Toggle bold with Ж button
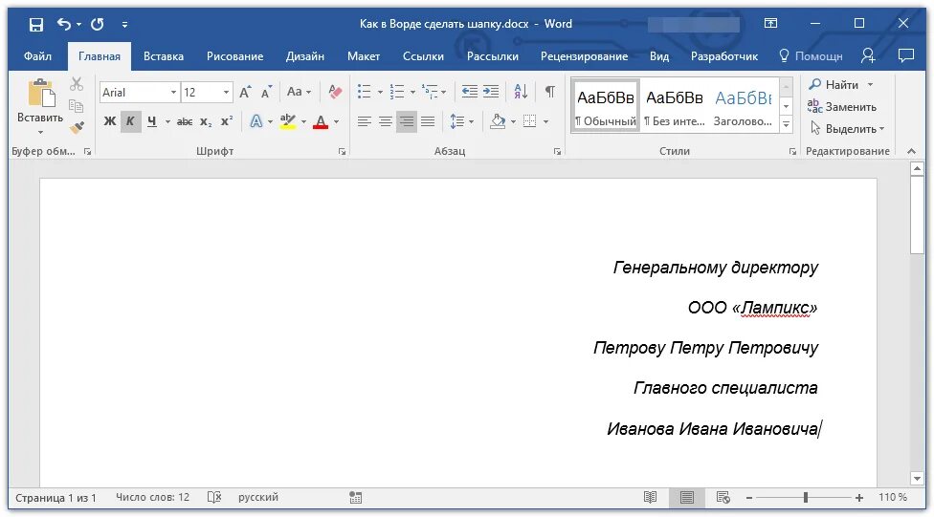 (x=110, y=121)
